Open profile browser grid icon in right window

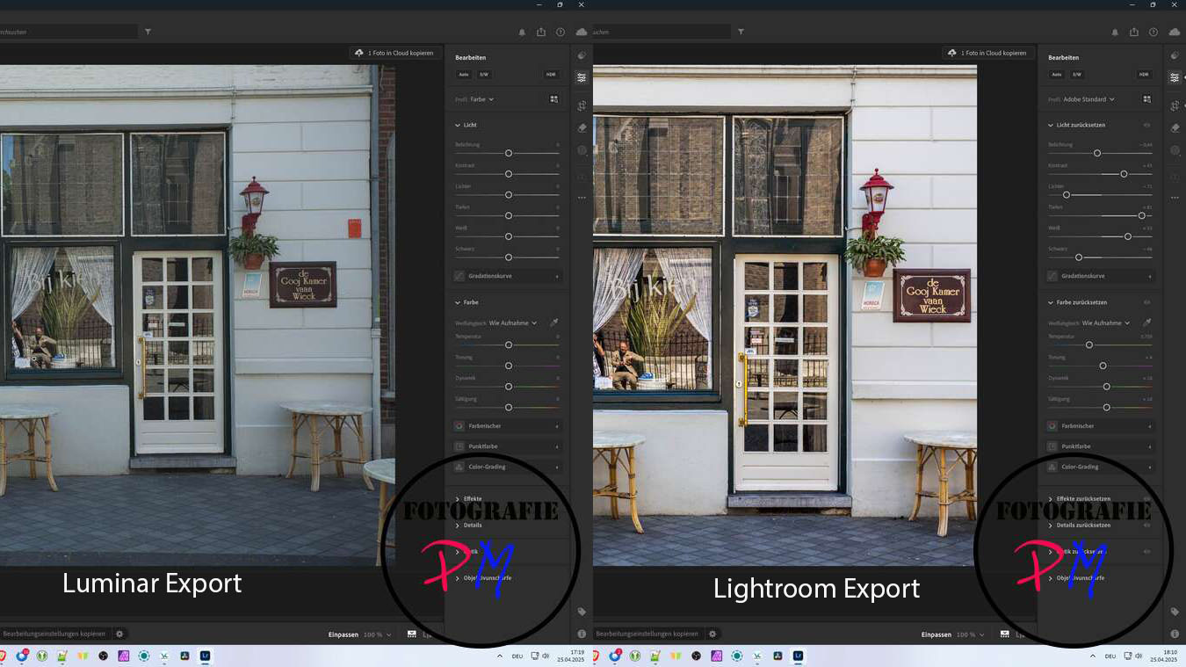click(x=1146, y=99)
